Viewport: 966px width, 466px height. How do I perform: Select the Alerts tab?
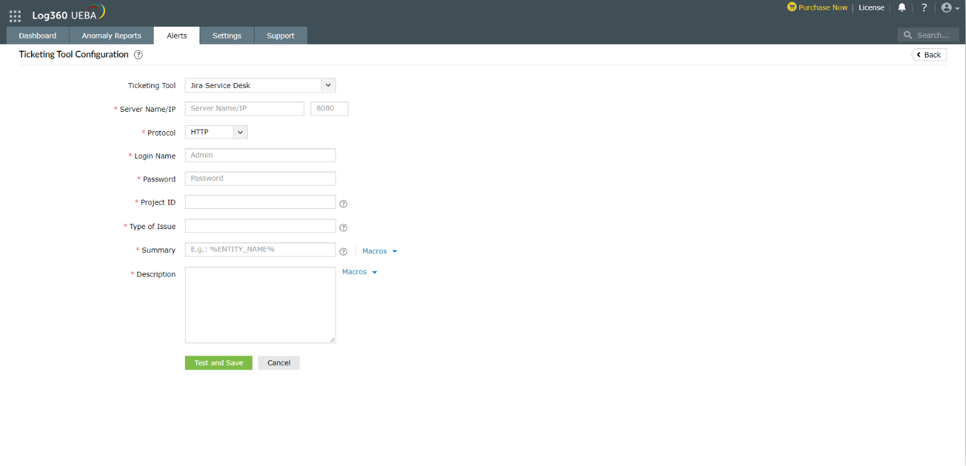(x=177, y=35)
